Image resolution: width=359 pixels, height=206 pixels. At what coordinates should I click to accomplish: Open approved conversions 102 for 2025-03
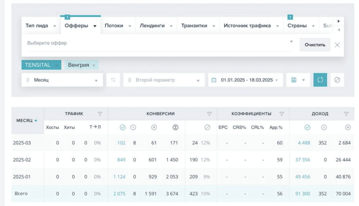coord(121,143)
